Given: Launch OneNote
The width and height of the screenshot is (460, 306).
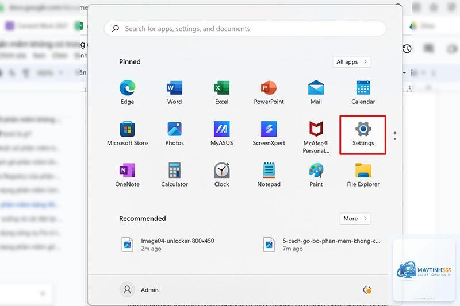Looking at the screenshot, I should 127,175.
